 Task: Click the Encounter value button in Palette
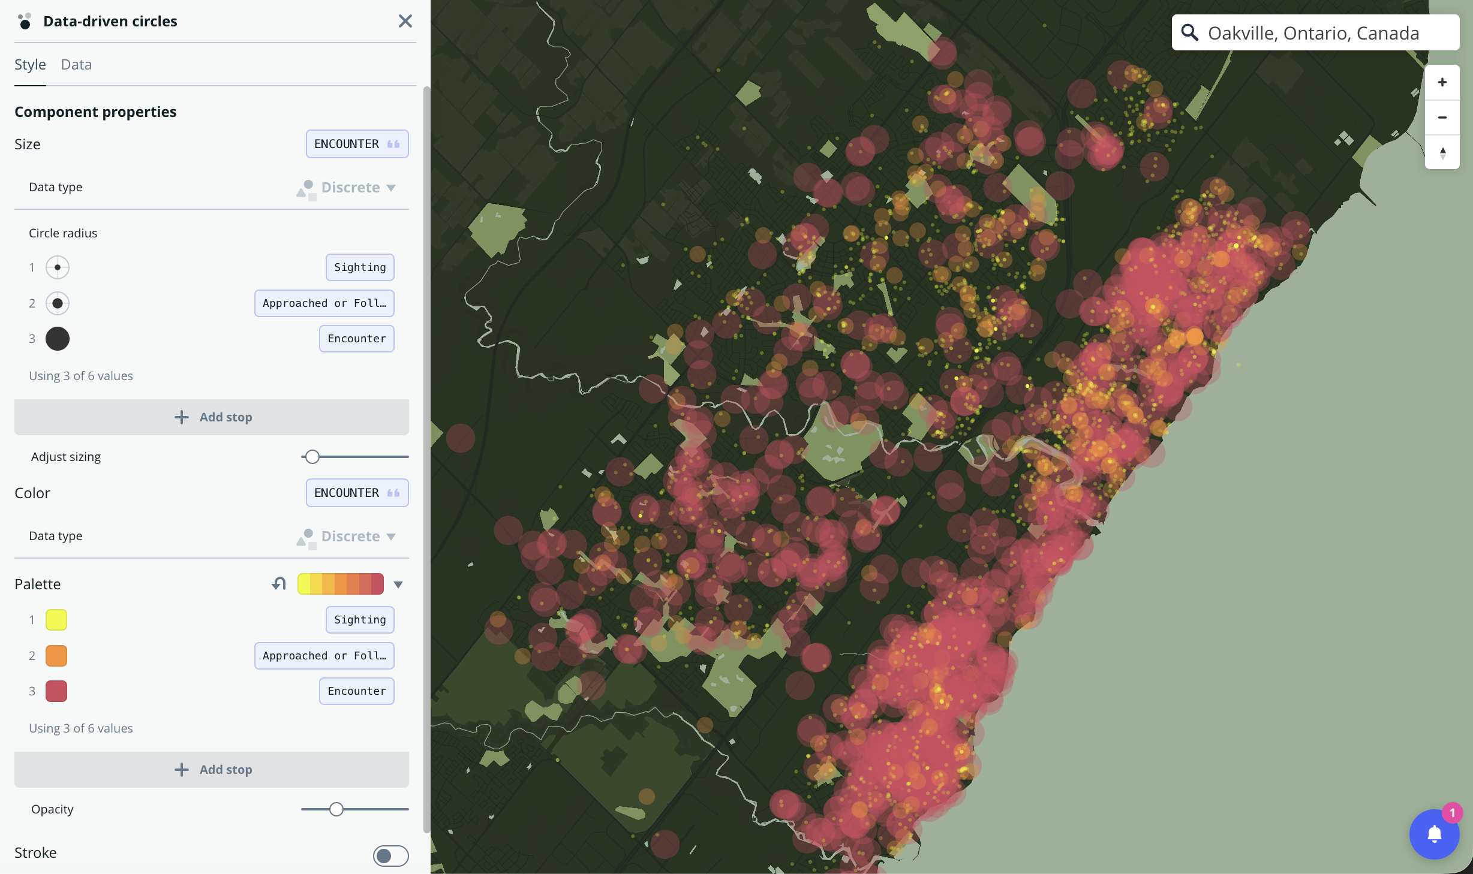pos(356,691)
